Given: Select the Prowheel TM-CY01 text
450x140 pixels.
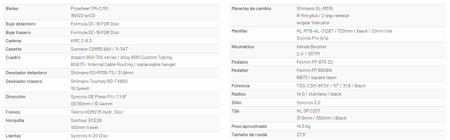Looking at the screenshot, I should coord(90,9).
